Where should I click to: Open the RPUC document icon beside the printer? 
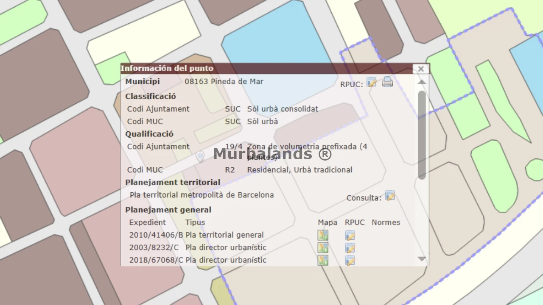tap(372, 82)
